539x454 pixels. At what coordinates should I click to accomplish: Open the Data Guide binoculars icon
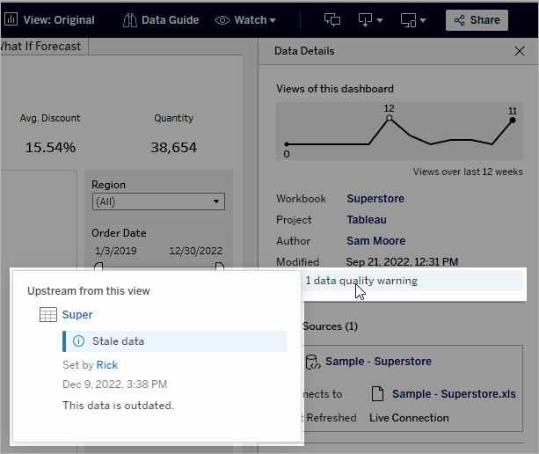pos(129,20)
